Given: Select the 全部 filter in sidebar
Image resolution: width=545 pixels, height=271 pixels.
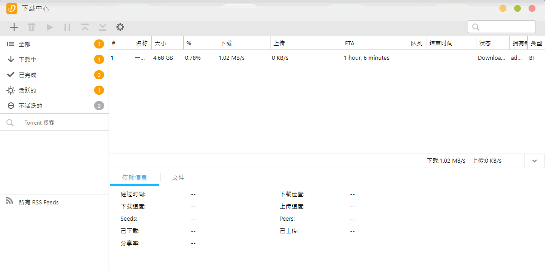Looking at the screenshot, I should click(x=27, y=44).
